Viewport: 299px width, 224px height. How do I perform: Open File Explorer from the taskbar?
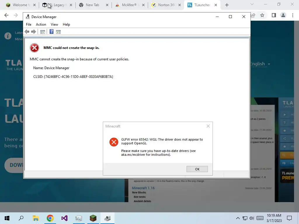coord(36,218)
